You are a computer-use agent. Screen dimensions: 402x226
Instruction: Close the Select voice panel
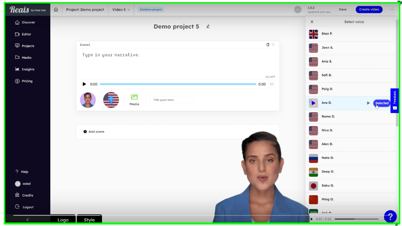click(x=312, y=22)
